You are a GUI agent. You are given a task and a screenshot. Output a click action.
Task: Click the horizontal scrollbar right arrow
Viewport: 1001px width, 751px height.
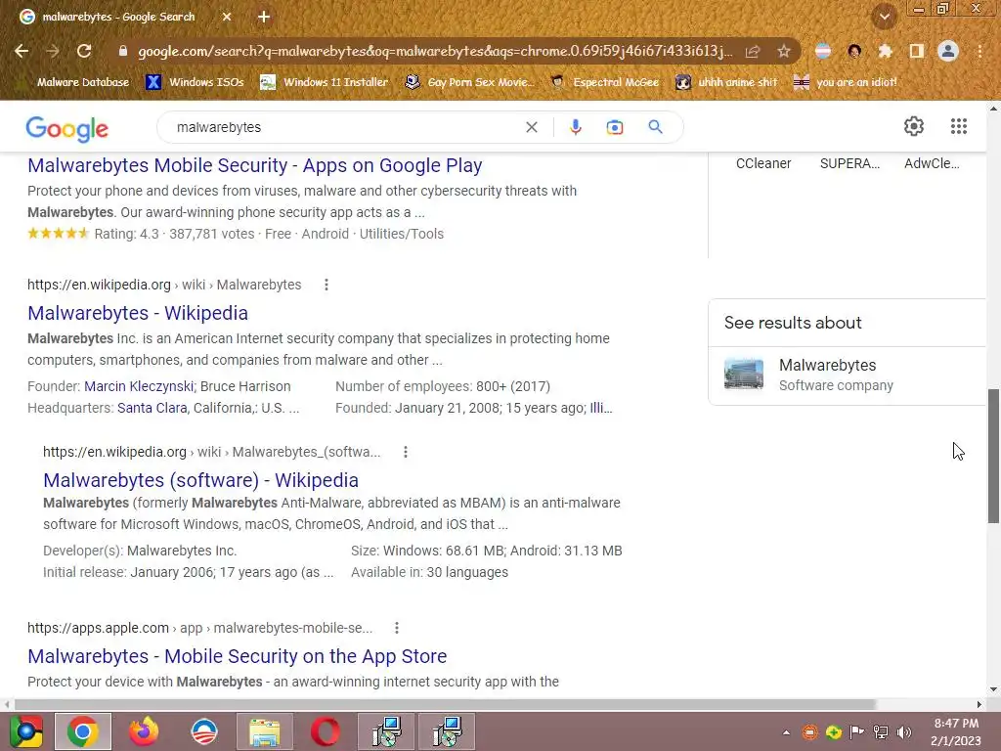(x=979, y=704)
